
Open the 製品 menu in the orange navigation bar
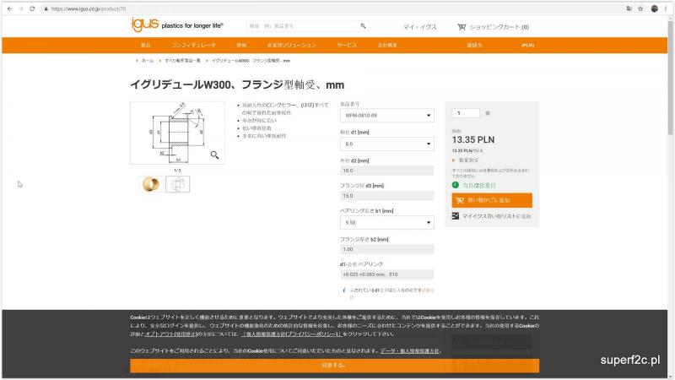[145, 45]
